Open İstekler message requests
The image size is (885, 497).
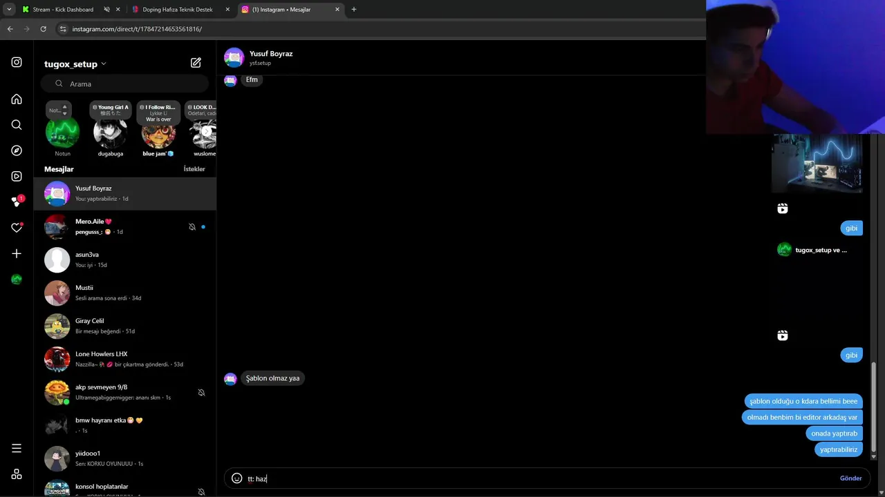[x=194, y=169]
